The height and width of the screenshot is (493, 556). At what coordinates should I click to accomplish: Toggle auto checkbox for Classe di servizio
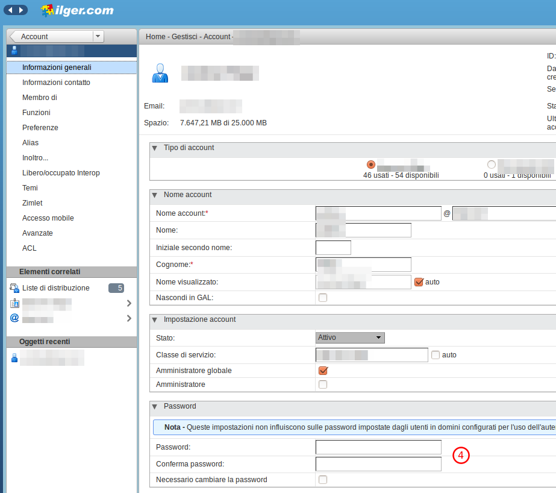click(x=436, y=354)
